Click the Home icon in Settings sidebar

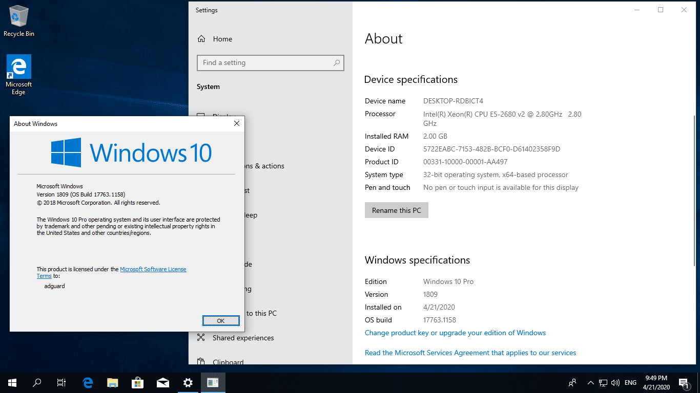(201, 39)
